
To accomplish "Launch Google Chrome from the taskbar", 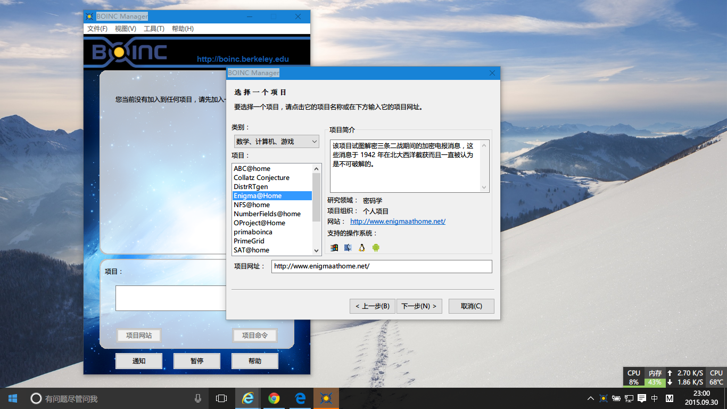I will [274, 398].
